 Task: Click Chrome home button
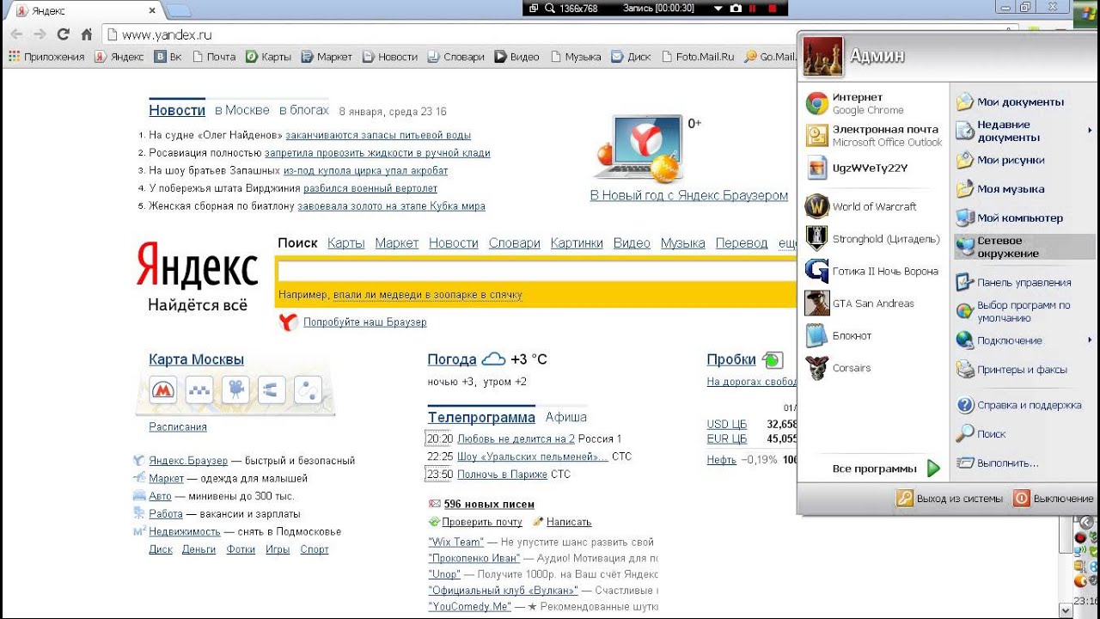coord(86,34)
